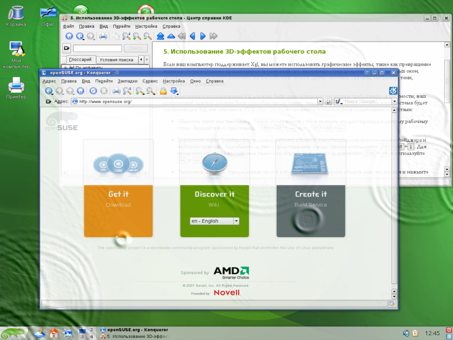Image resolution: width=453 pixels, height=340 pixels.
Task: Click the 'Get it Download' orange button
Action: [118, 211]
